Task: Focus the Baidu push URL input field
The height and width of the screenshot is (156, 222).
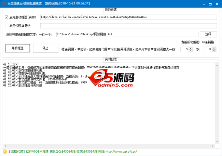Action: (x=128, y=17)
